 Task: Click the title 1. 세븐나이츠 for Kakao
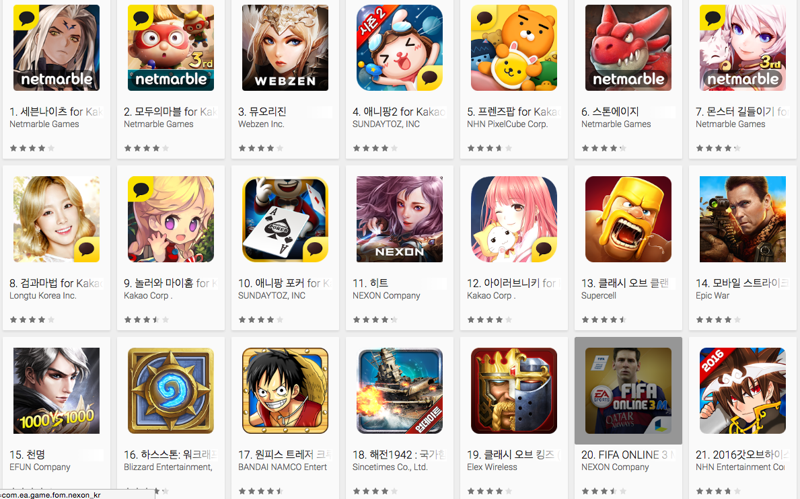(x=56, y=112)
